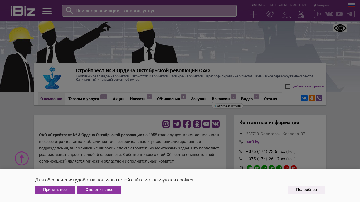Share via Odnoklassniki in tab bar
360x202 pixels.
(312, 98)
